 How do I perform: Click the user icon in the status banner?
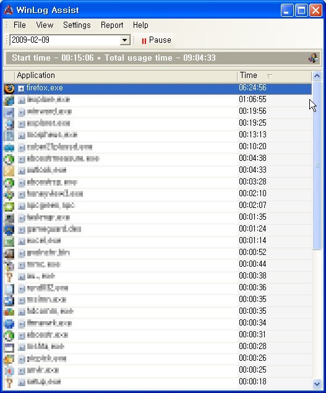coord(313,58)
